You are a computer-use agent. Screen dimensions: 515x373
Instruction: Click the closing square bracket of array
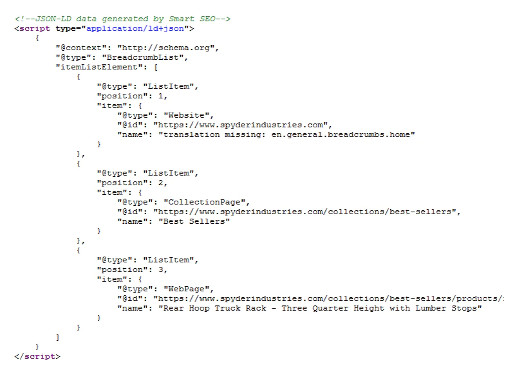pos(57,337)
